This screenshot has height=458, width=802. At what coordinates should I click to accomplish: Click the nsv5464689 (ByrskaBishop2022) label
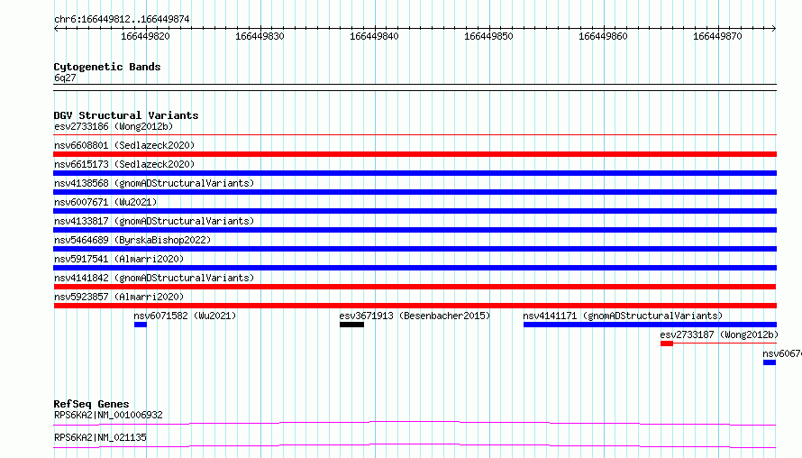(132, 240)
